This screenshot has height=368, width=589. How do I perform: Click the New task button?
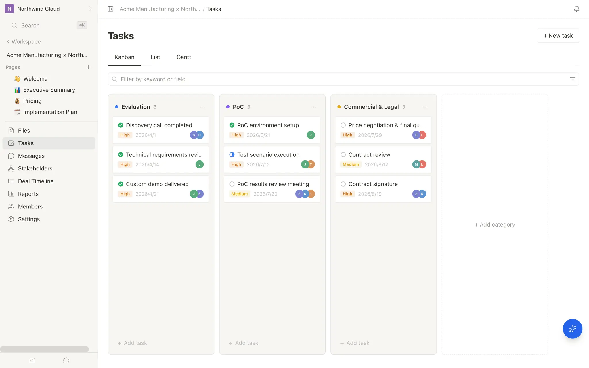pyautogui.click(x=558, y=36)
